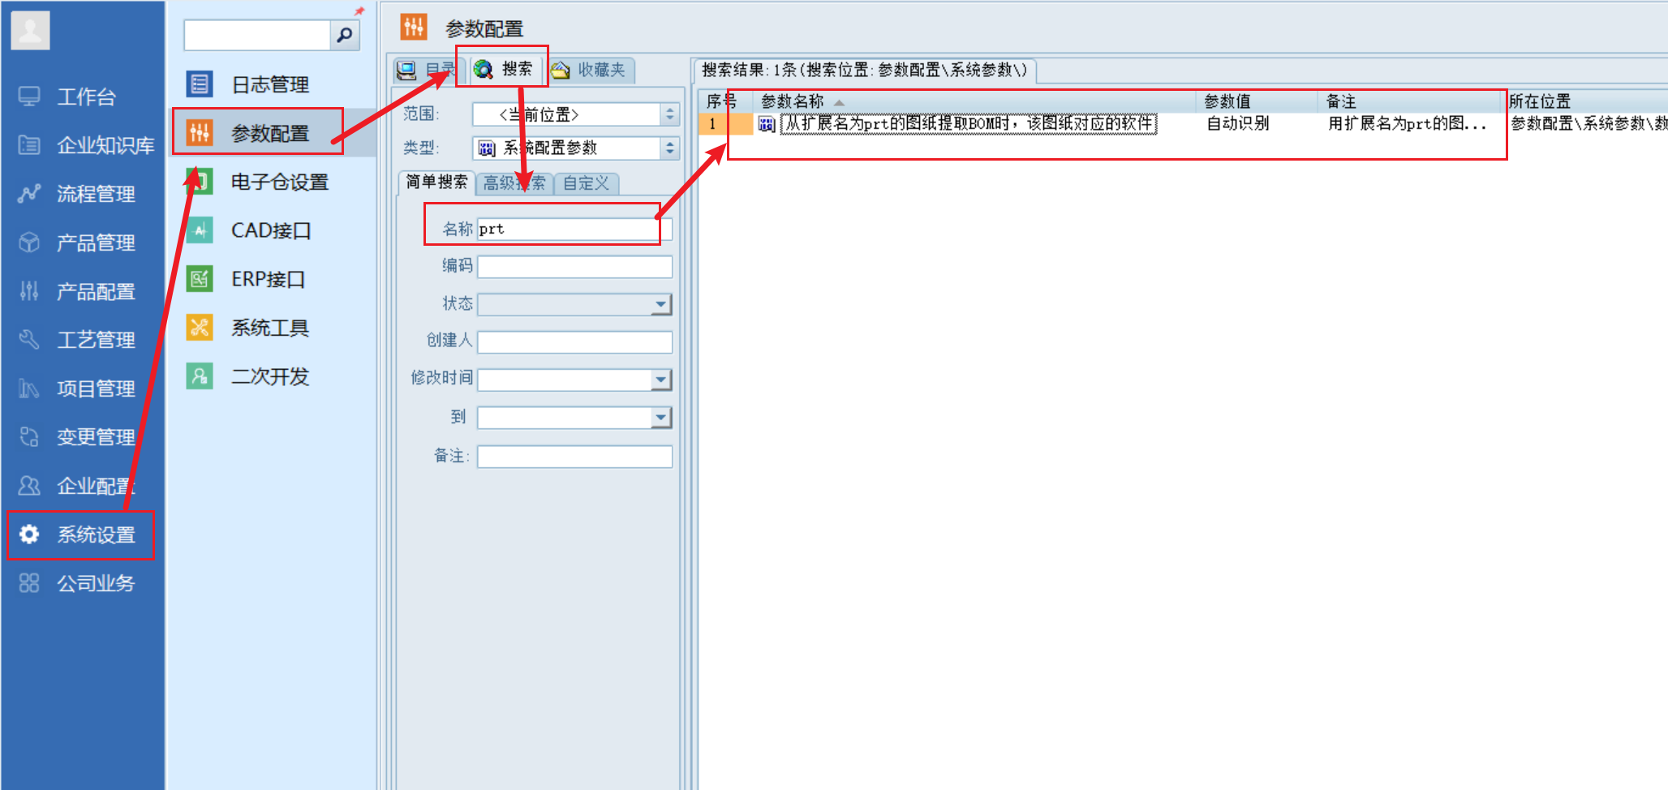Open 二次开发 menu entry
Image resolution: width=1668 pixels, height=790 pixels.
tap(247, 376)
